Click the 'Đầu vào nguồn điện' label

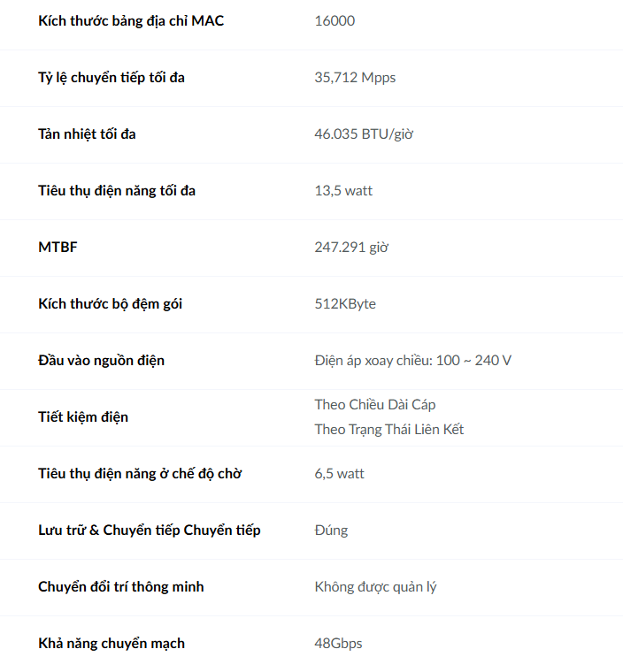click(101, 361)
